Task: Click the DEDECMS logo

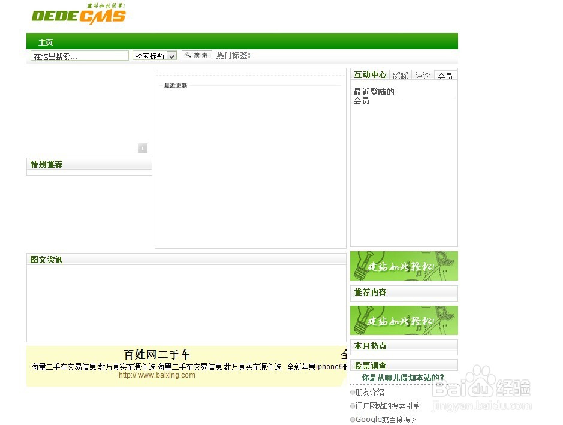Action: tap(78, 13)
